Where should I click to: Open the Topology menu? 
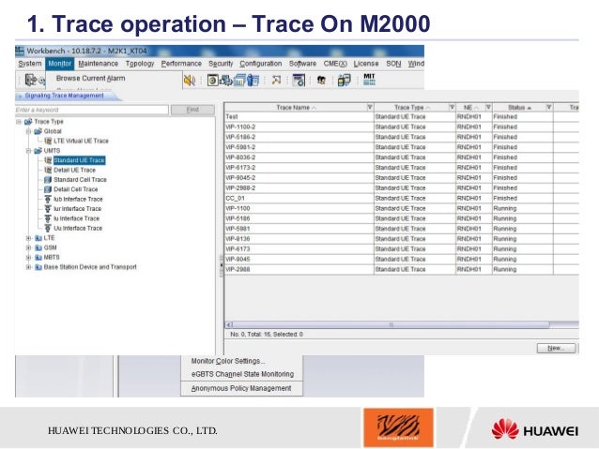pyautogui.click(x=140, y=64)
